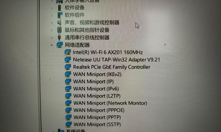Select the Netease UU TAP-Win32 adapter icon

[68, 59]
